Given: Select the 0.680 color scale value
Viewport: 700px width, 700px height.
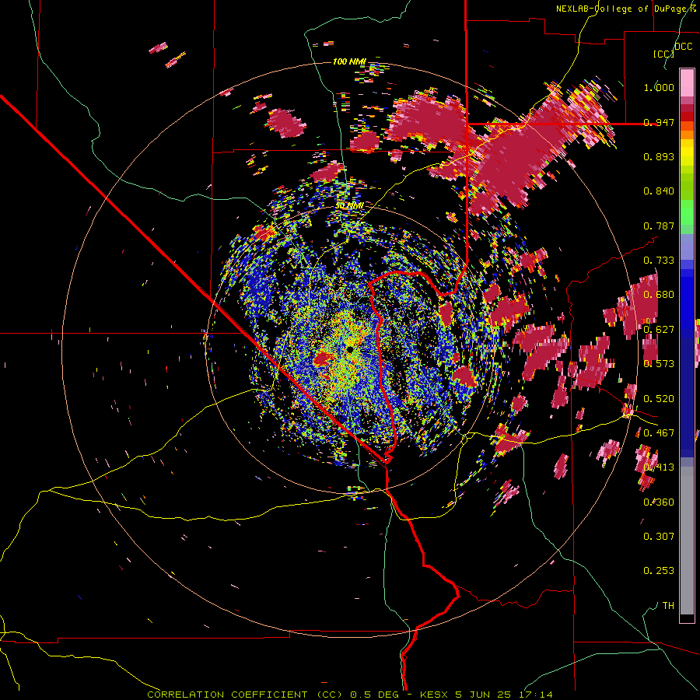Looking at the screenshot, I should (659, 295).
